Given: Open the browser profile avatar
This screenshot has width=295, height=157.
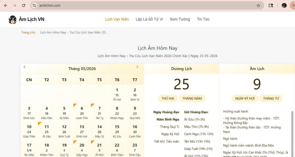Looking at the screenshot, I should pos(284,5).
